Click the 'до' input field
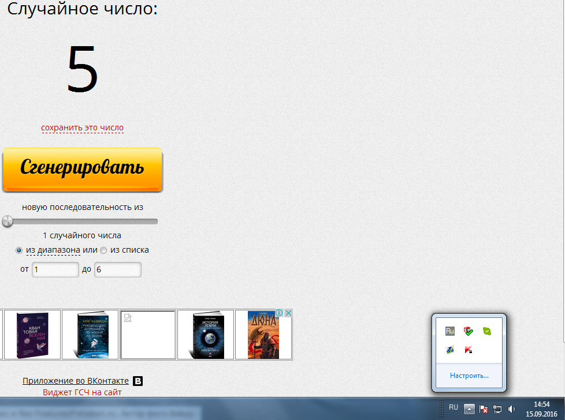This screenshot has width=565, height=420. tap(118, 269)
